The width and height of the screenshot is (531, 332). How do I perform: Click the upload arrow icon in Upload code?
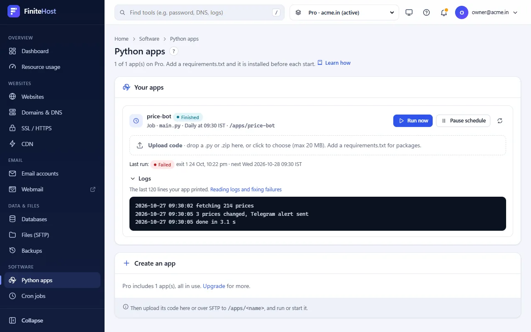point(140,145)
